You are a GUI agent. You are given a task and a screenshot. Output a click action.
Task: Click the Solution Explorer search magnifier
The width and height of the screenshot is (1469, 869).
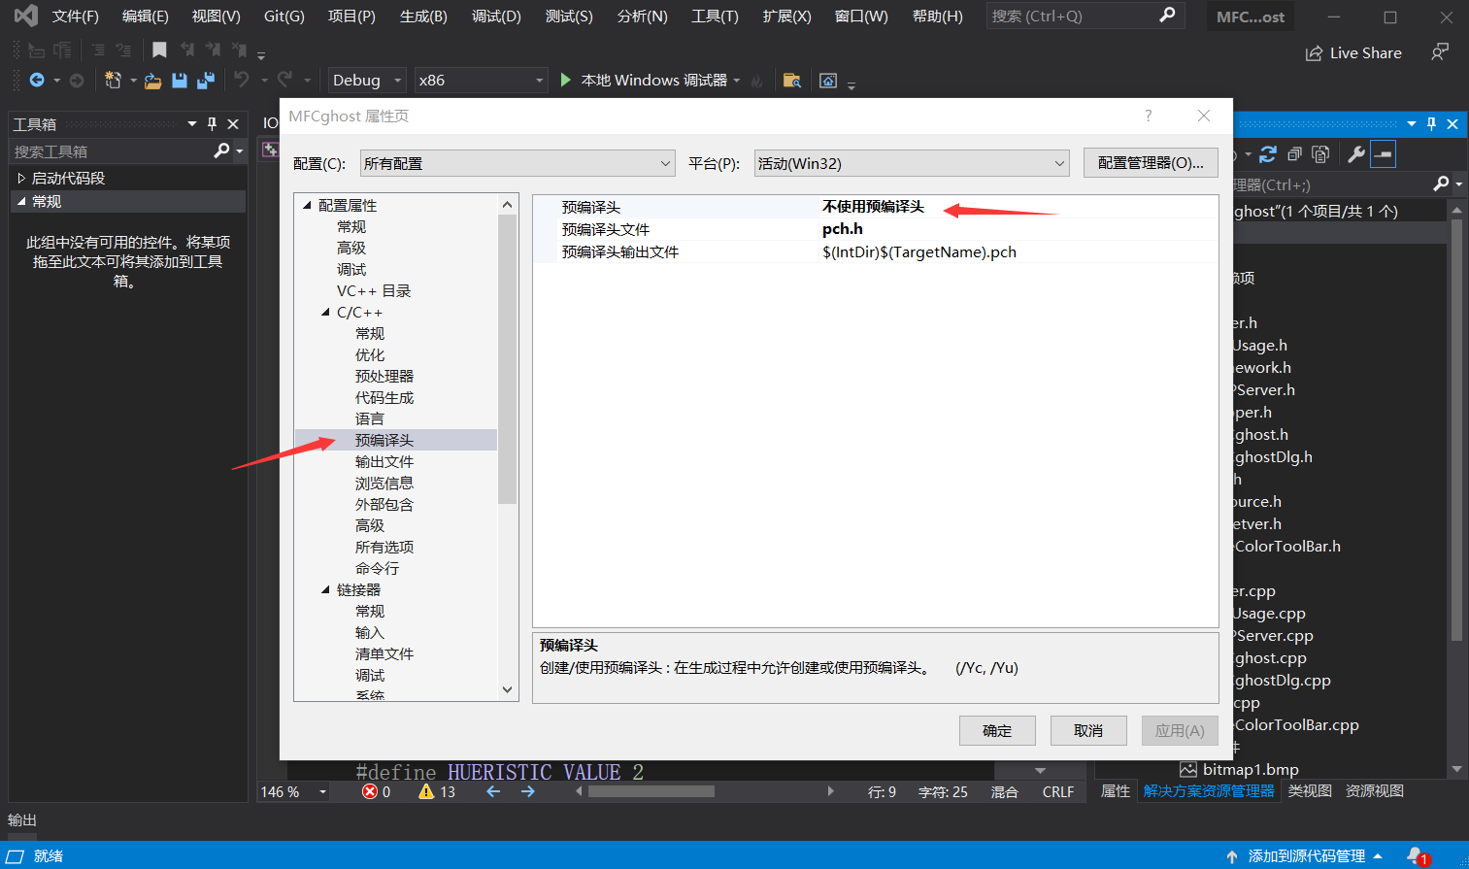pyautogui.click(x=1441, y=184)
